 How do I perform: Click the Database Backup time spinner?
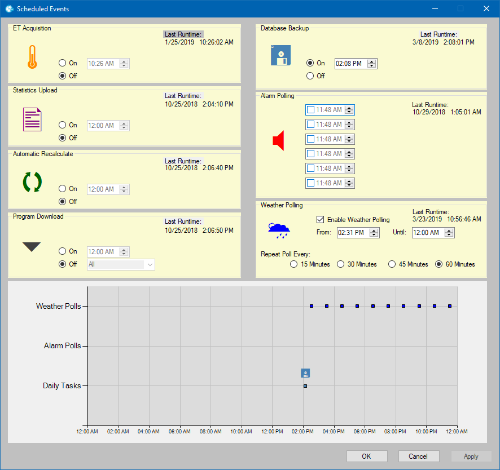(371, 64)
